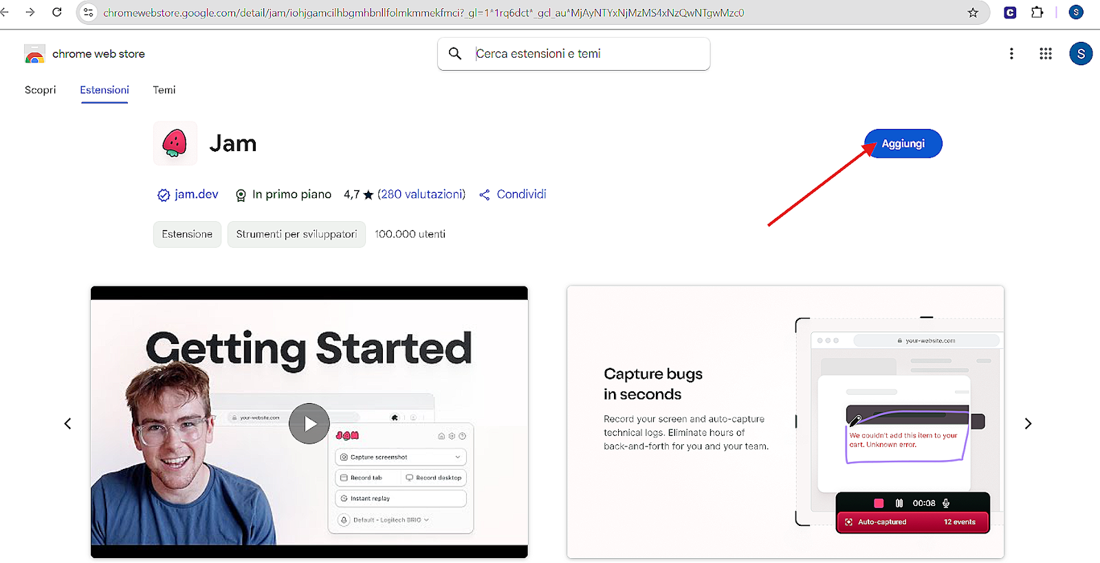Screen dimensions: 1100x563
Task: Open the 280 valutazioni link
Action: click(421, 194)
